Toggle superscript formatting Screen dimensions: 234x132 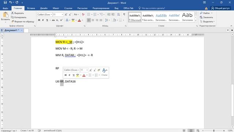[61, 20]
